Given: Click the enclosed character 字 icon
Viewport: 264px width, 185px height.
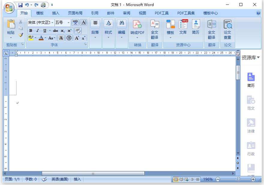Looking at the screenshot, I should point(69,38).
